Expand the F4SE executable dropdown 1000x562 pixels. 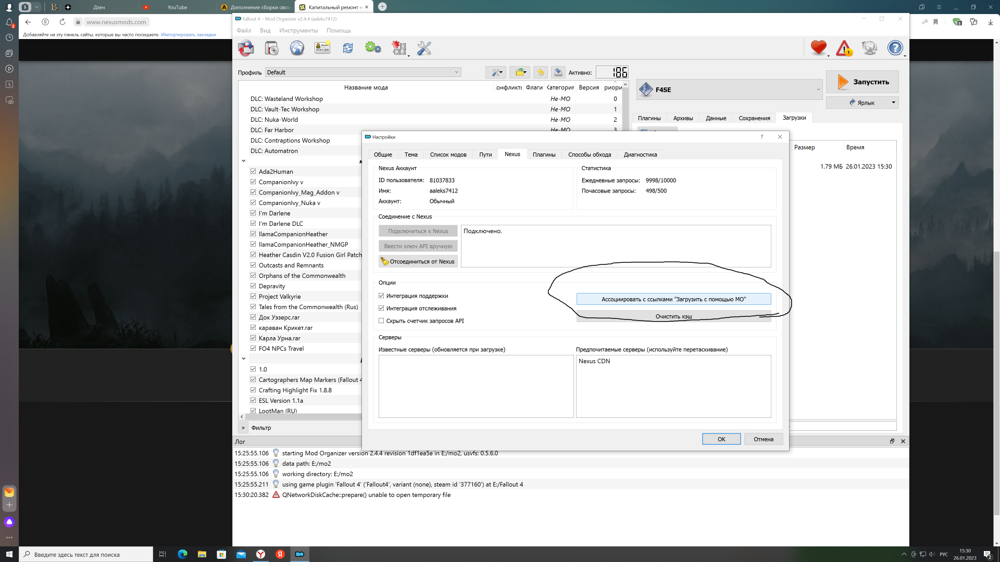818,90
